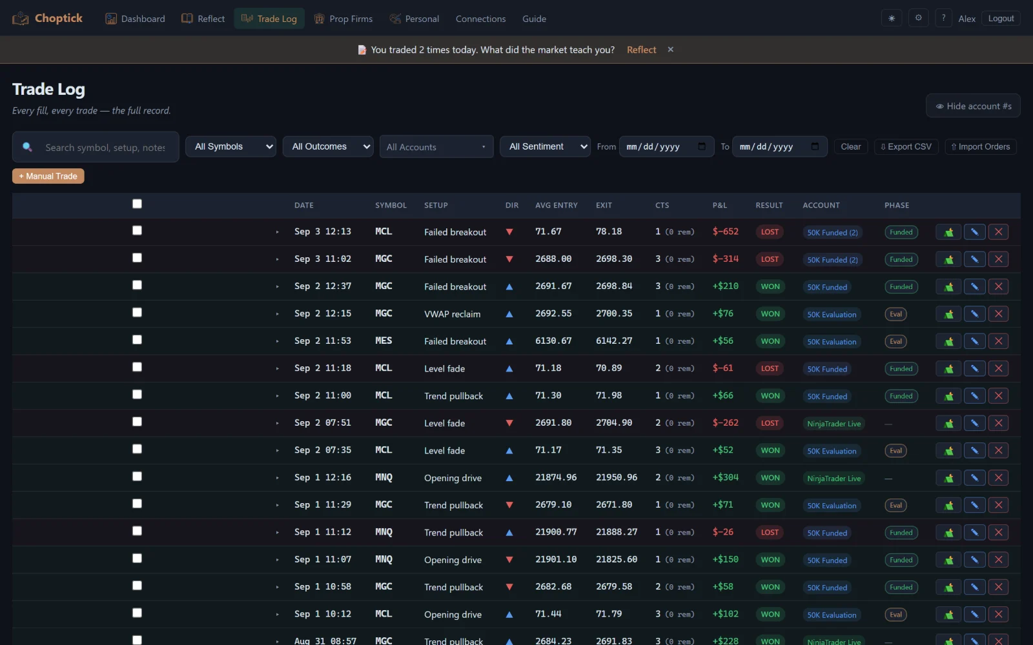The image size is (1033, 645).
Task: Edit the Sep 3 11:02 MGC trade
Action: (974, 259)
